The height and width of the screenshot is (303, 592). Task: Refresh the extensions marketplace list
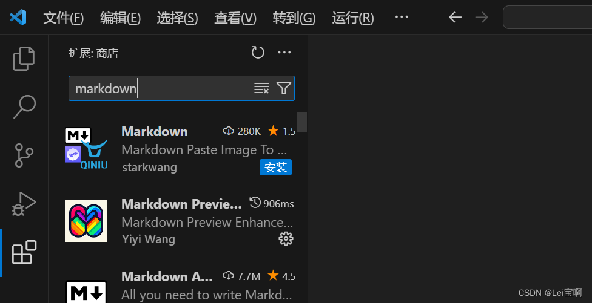pyautogui.click(x=258, y=53)
